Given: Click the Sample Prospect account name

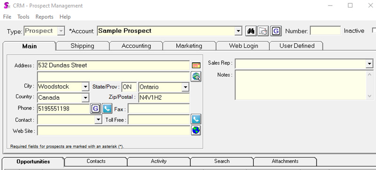Looking at the screenshot, I should 125,31.
